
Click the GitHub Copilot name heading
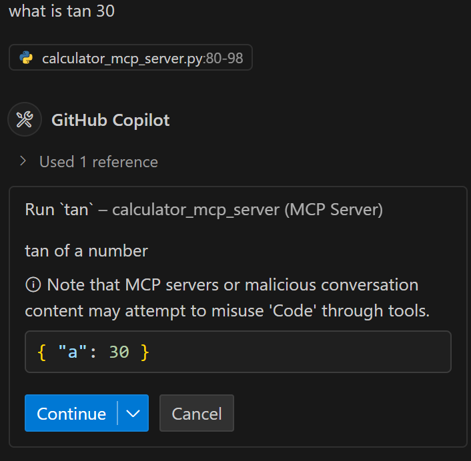pyautogui.click(x=111, y=120)
